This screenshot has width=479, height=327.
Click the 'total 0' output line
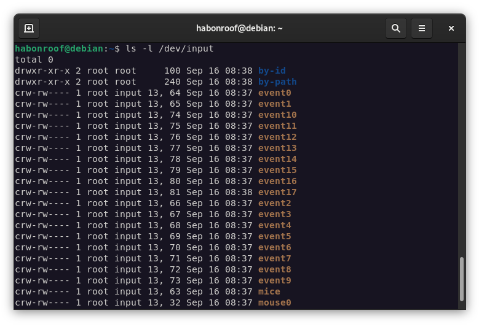34,60
